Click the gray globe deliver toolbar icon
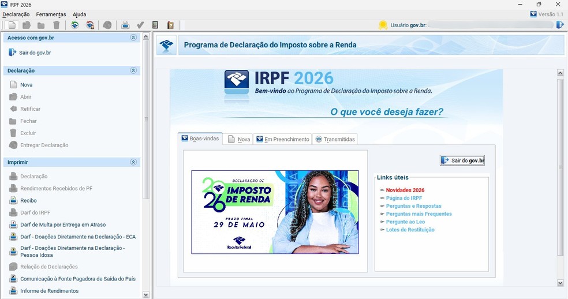This screenshot has height=299, width=568. [107, 25]
